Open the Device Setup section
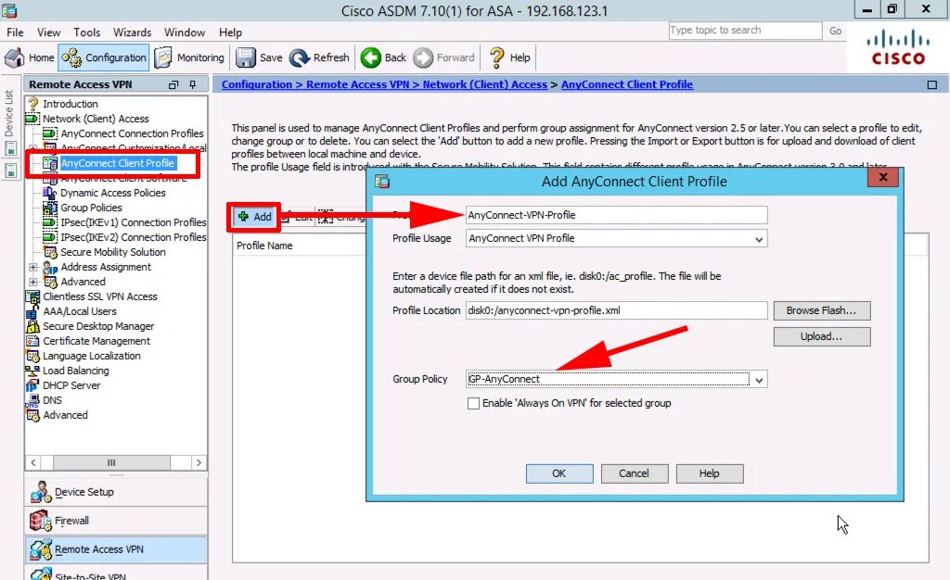 [x=116, y=492]
